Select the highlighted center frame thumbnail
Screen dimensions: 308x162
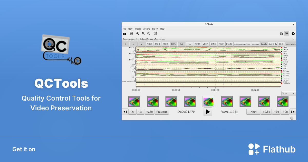(208, 101)
